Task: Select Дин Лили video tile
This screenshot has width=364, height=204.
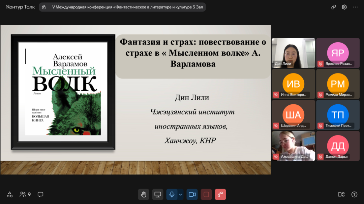Action: click(x=294, y=53)
